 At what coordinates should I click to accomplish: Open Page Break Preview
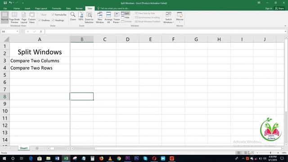click(x=14, y=18)
